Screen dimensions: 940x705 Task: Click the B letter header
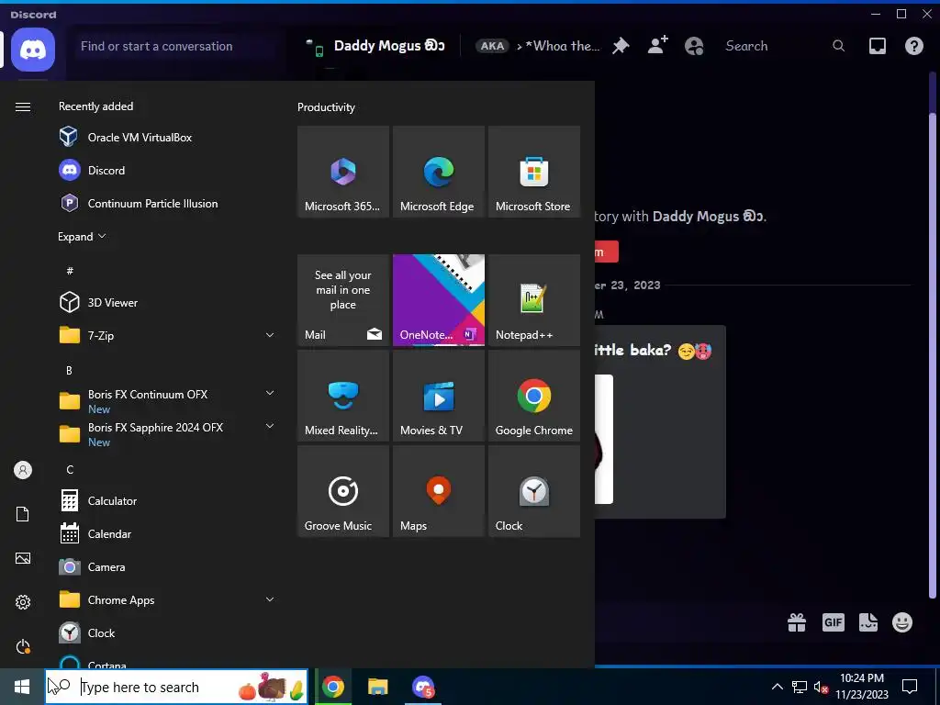pos(69,371)
